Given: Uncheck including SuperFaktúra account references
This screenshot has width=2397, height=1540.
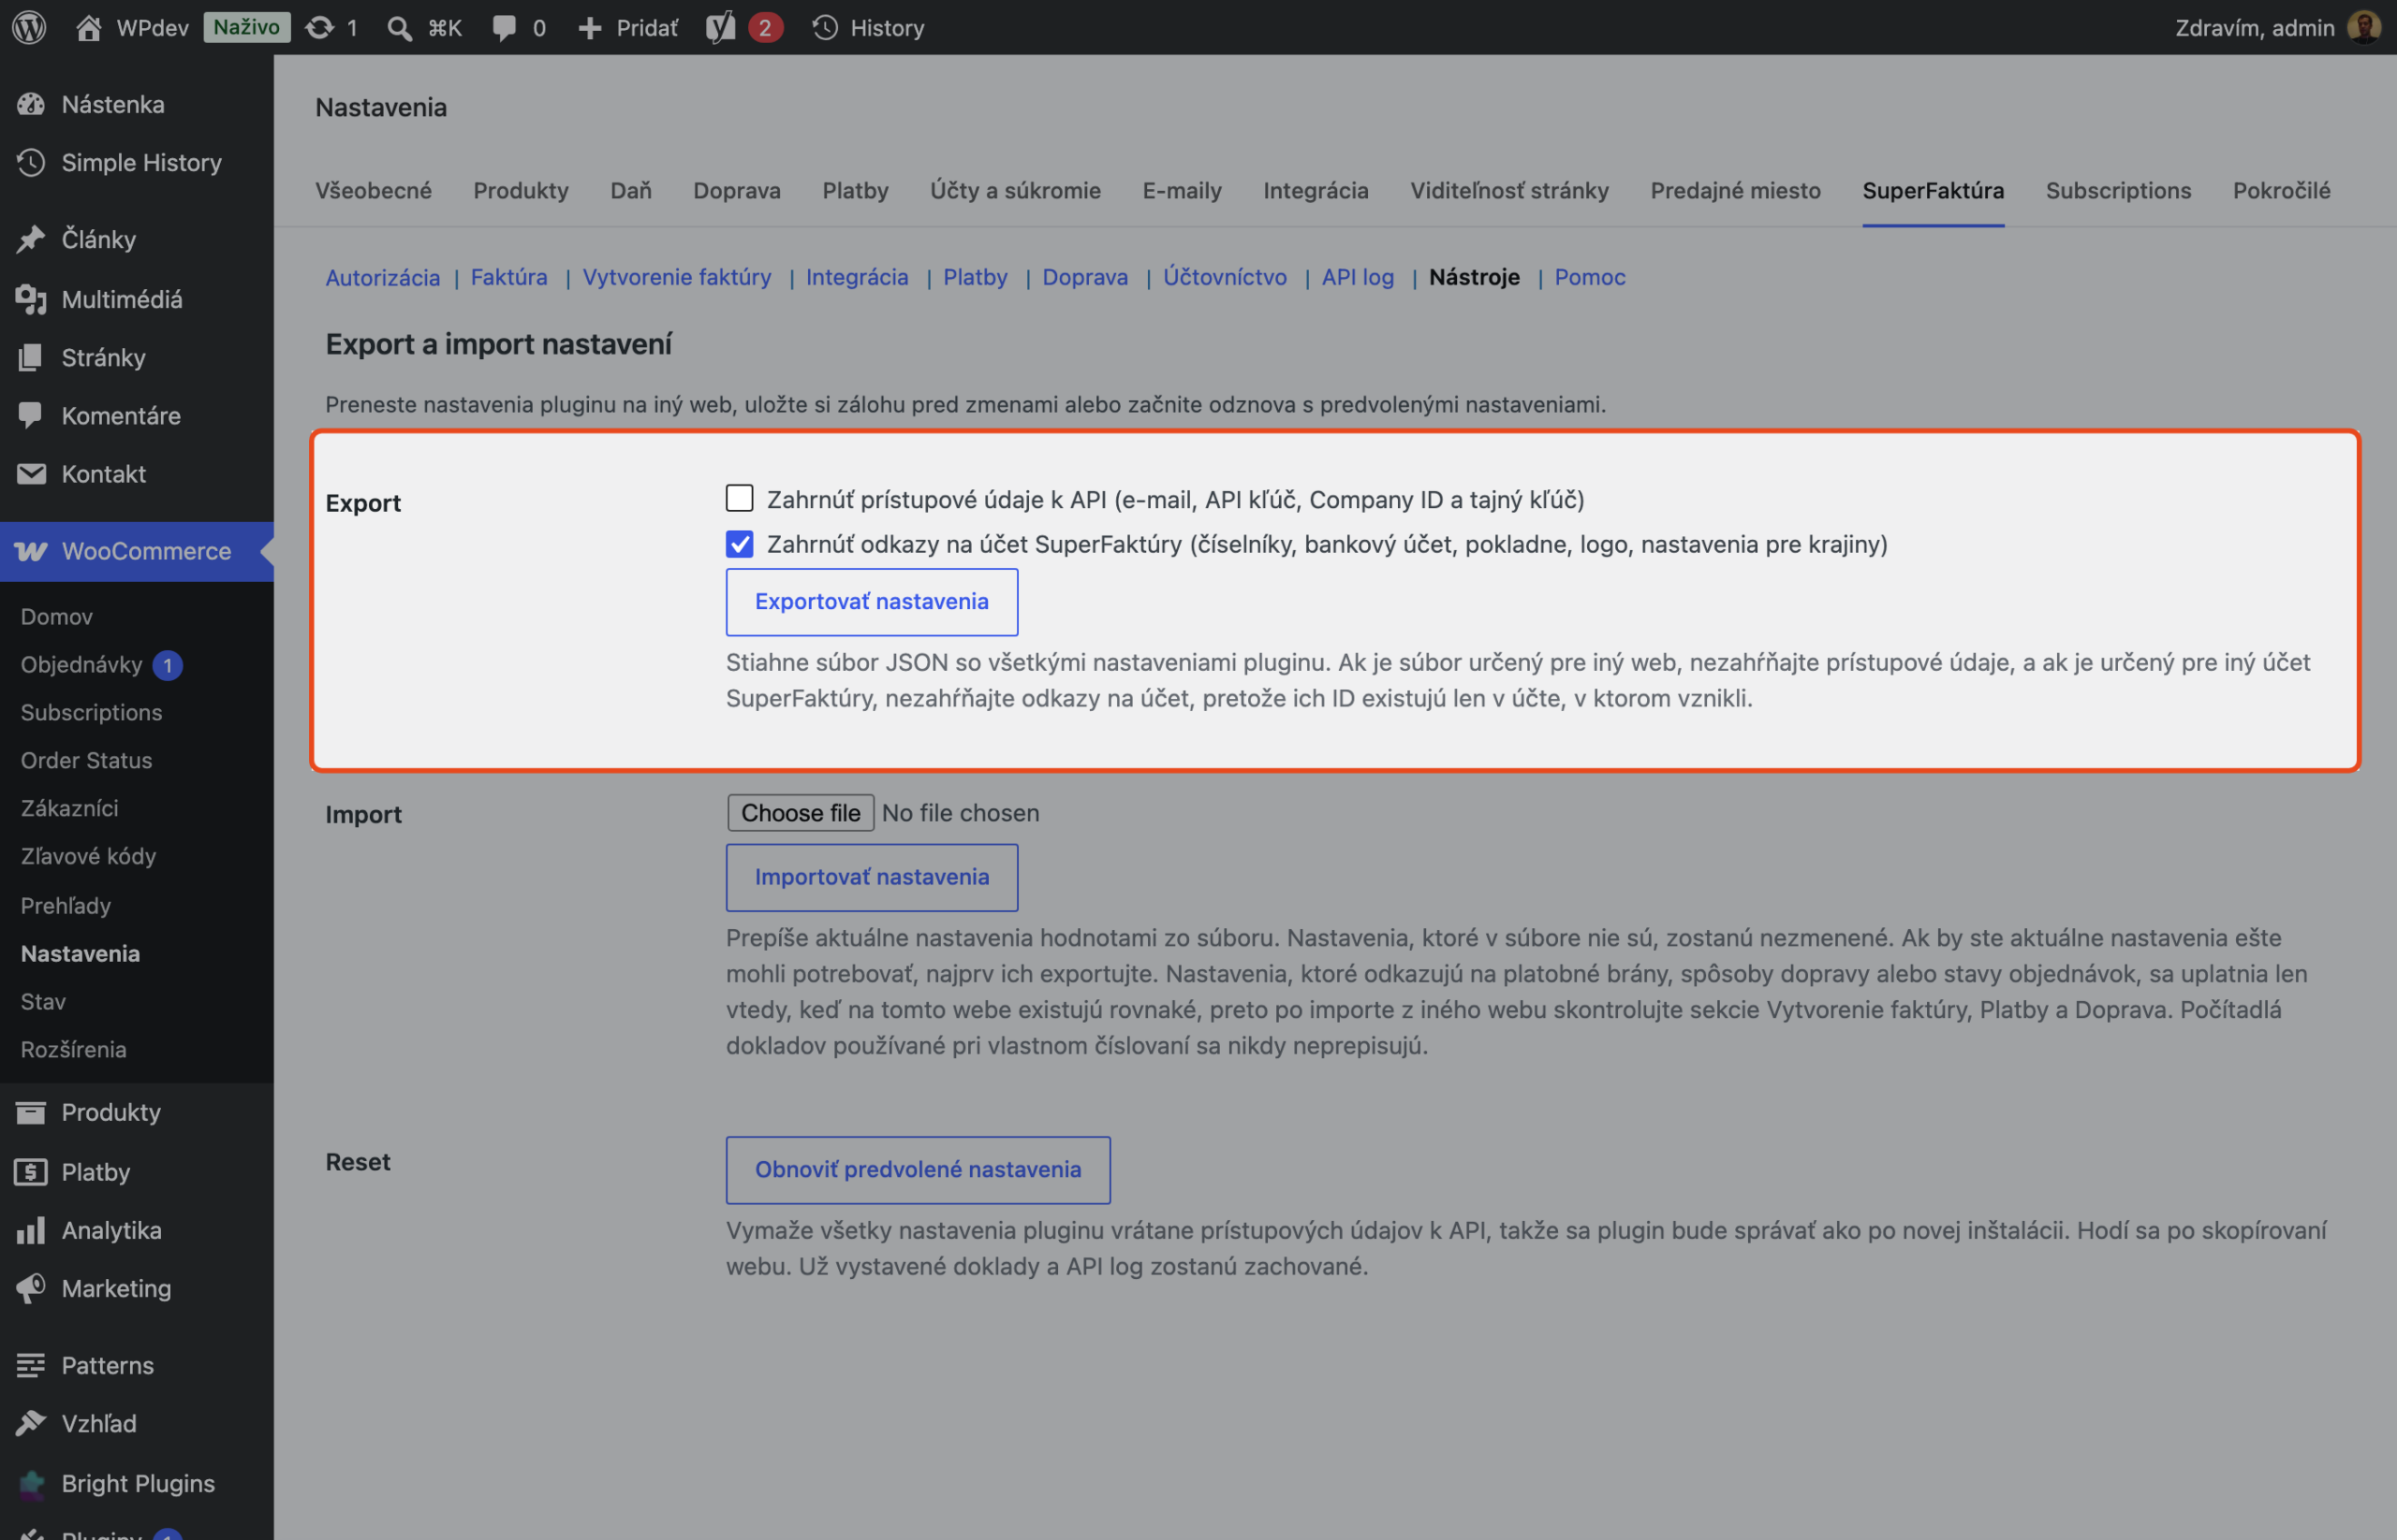Looking at the screenshot, I should [x=740, y=544].
